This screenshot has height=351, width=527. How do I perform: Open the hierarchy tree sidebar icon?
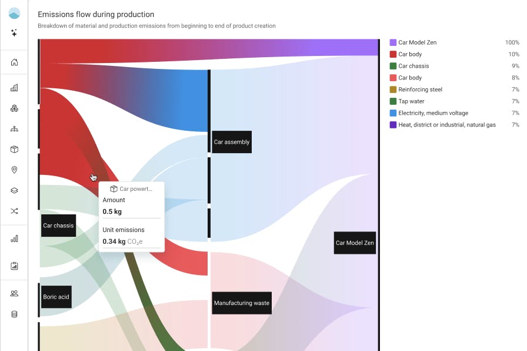pos(14,129)
